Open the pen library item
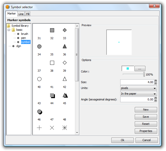 coord(23,38)
